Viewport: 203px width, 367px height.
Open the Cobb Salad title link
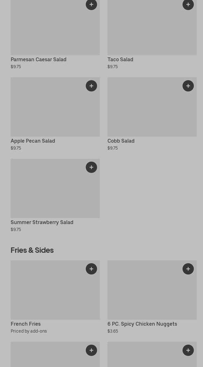121,141
